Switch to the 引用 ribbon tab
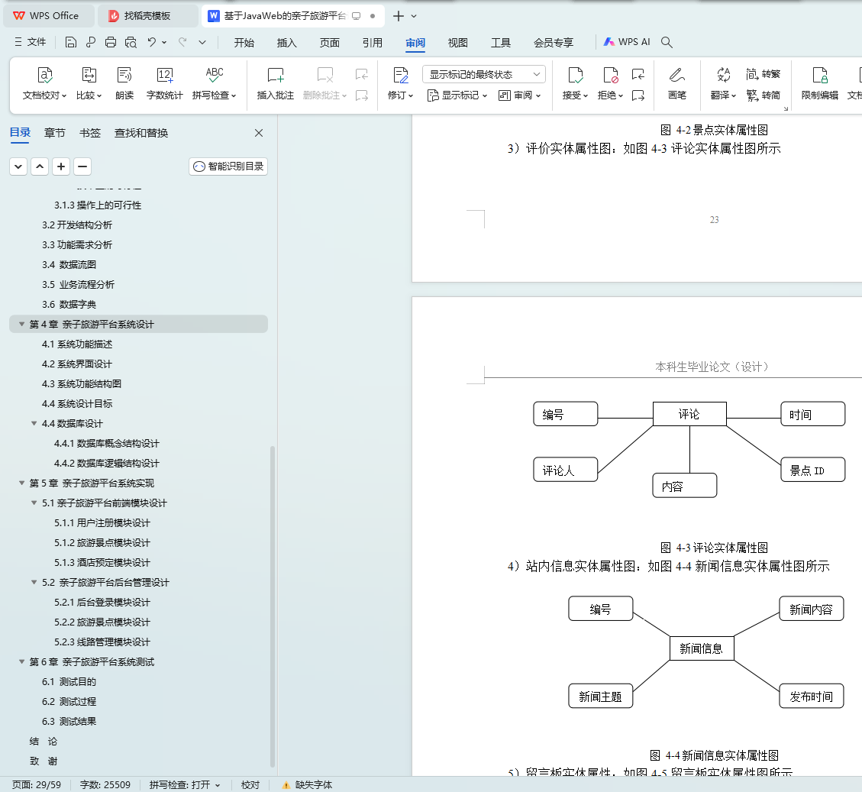The height and width of the screenshot is (792, 862). [x=372, y=42]
